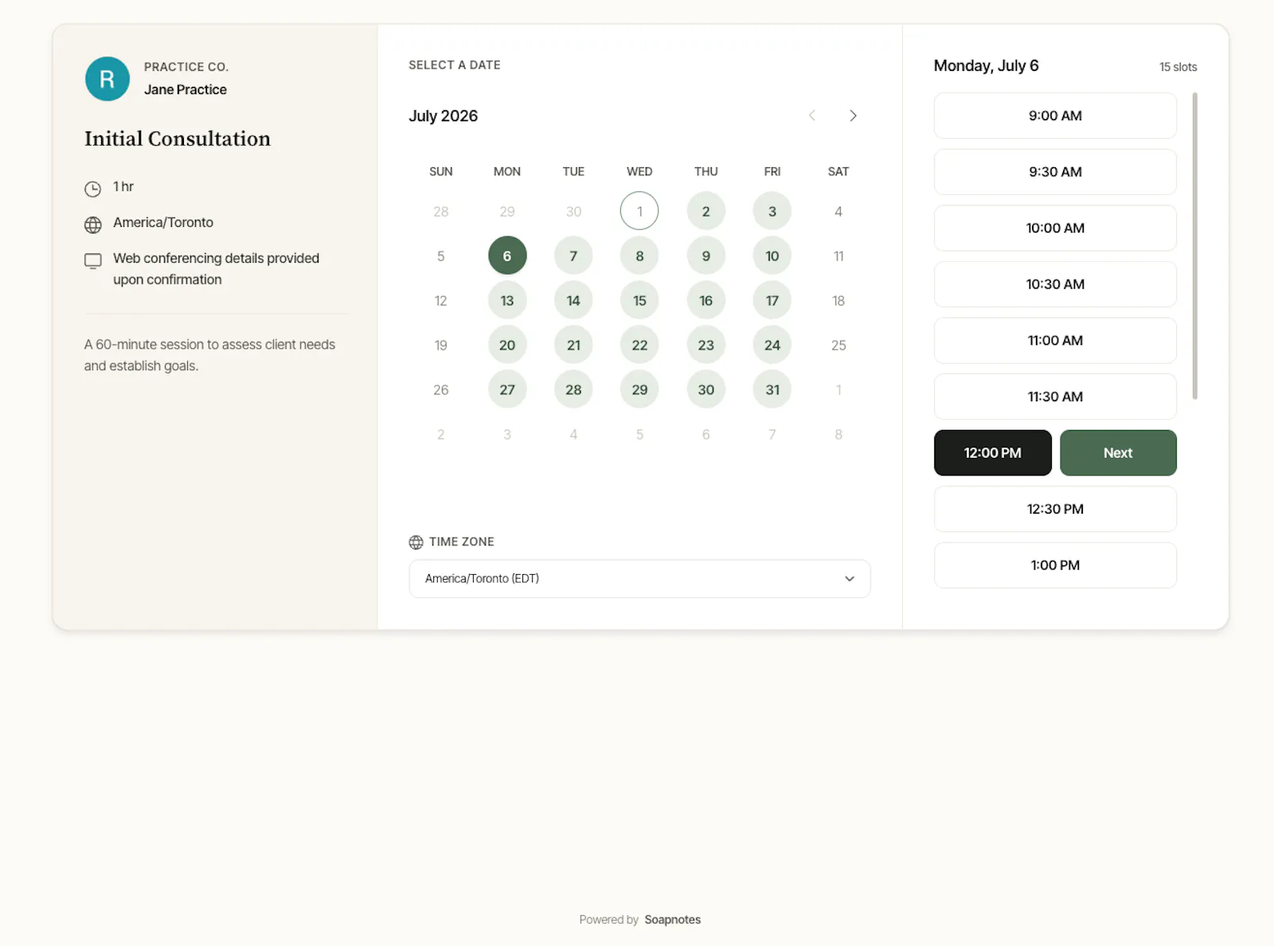Select Monday July 20
Viewport: 1274px width, 946px height.
[x=507, y=345]
